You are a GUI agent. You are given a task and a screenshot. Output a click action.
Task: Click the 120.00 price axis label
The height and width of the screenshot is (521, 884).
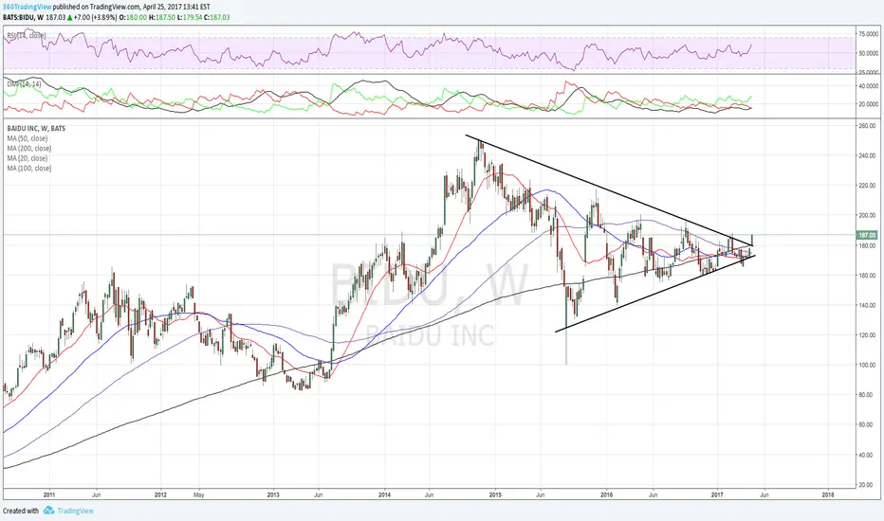[867, 335]
